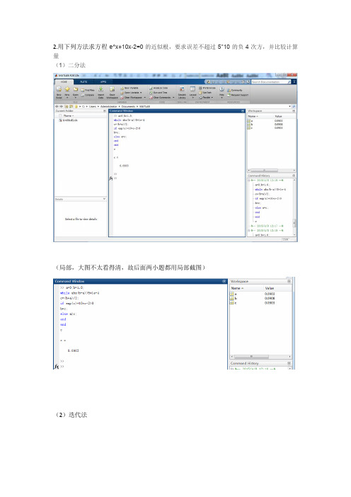Switch to the PLOTS tab
Viewport: 351px width, 497px height.
point(84,82)
